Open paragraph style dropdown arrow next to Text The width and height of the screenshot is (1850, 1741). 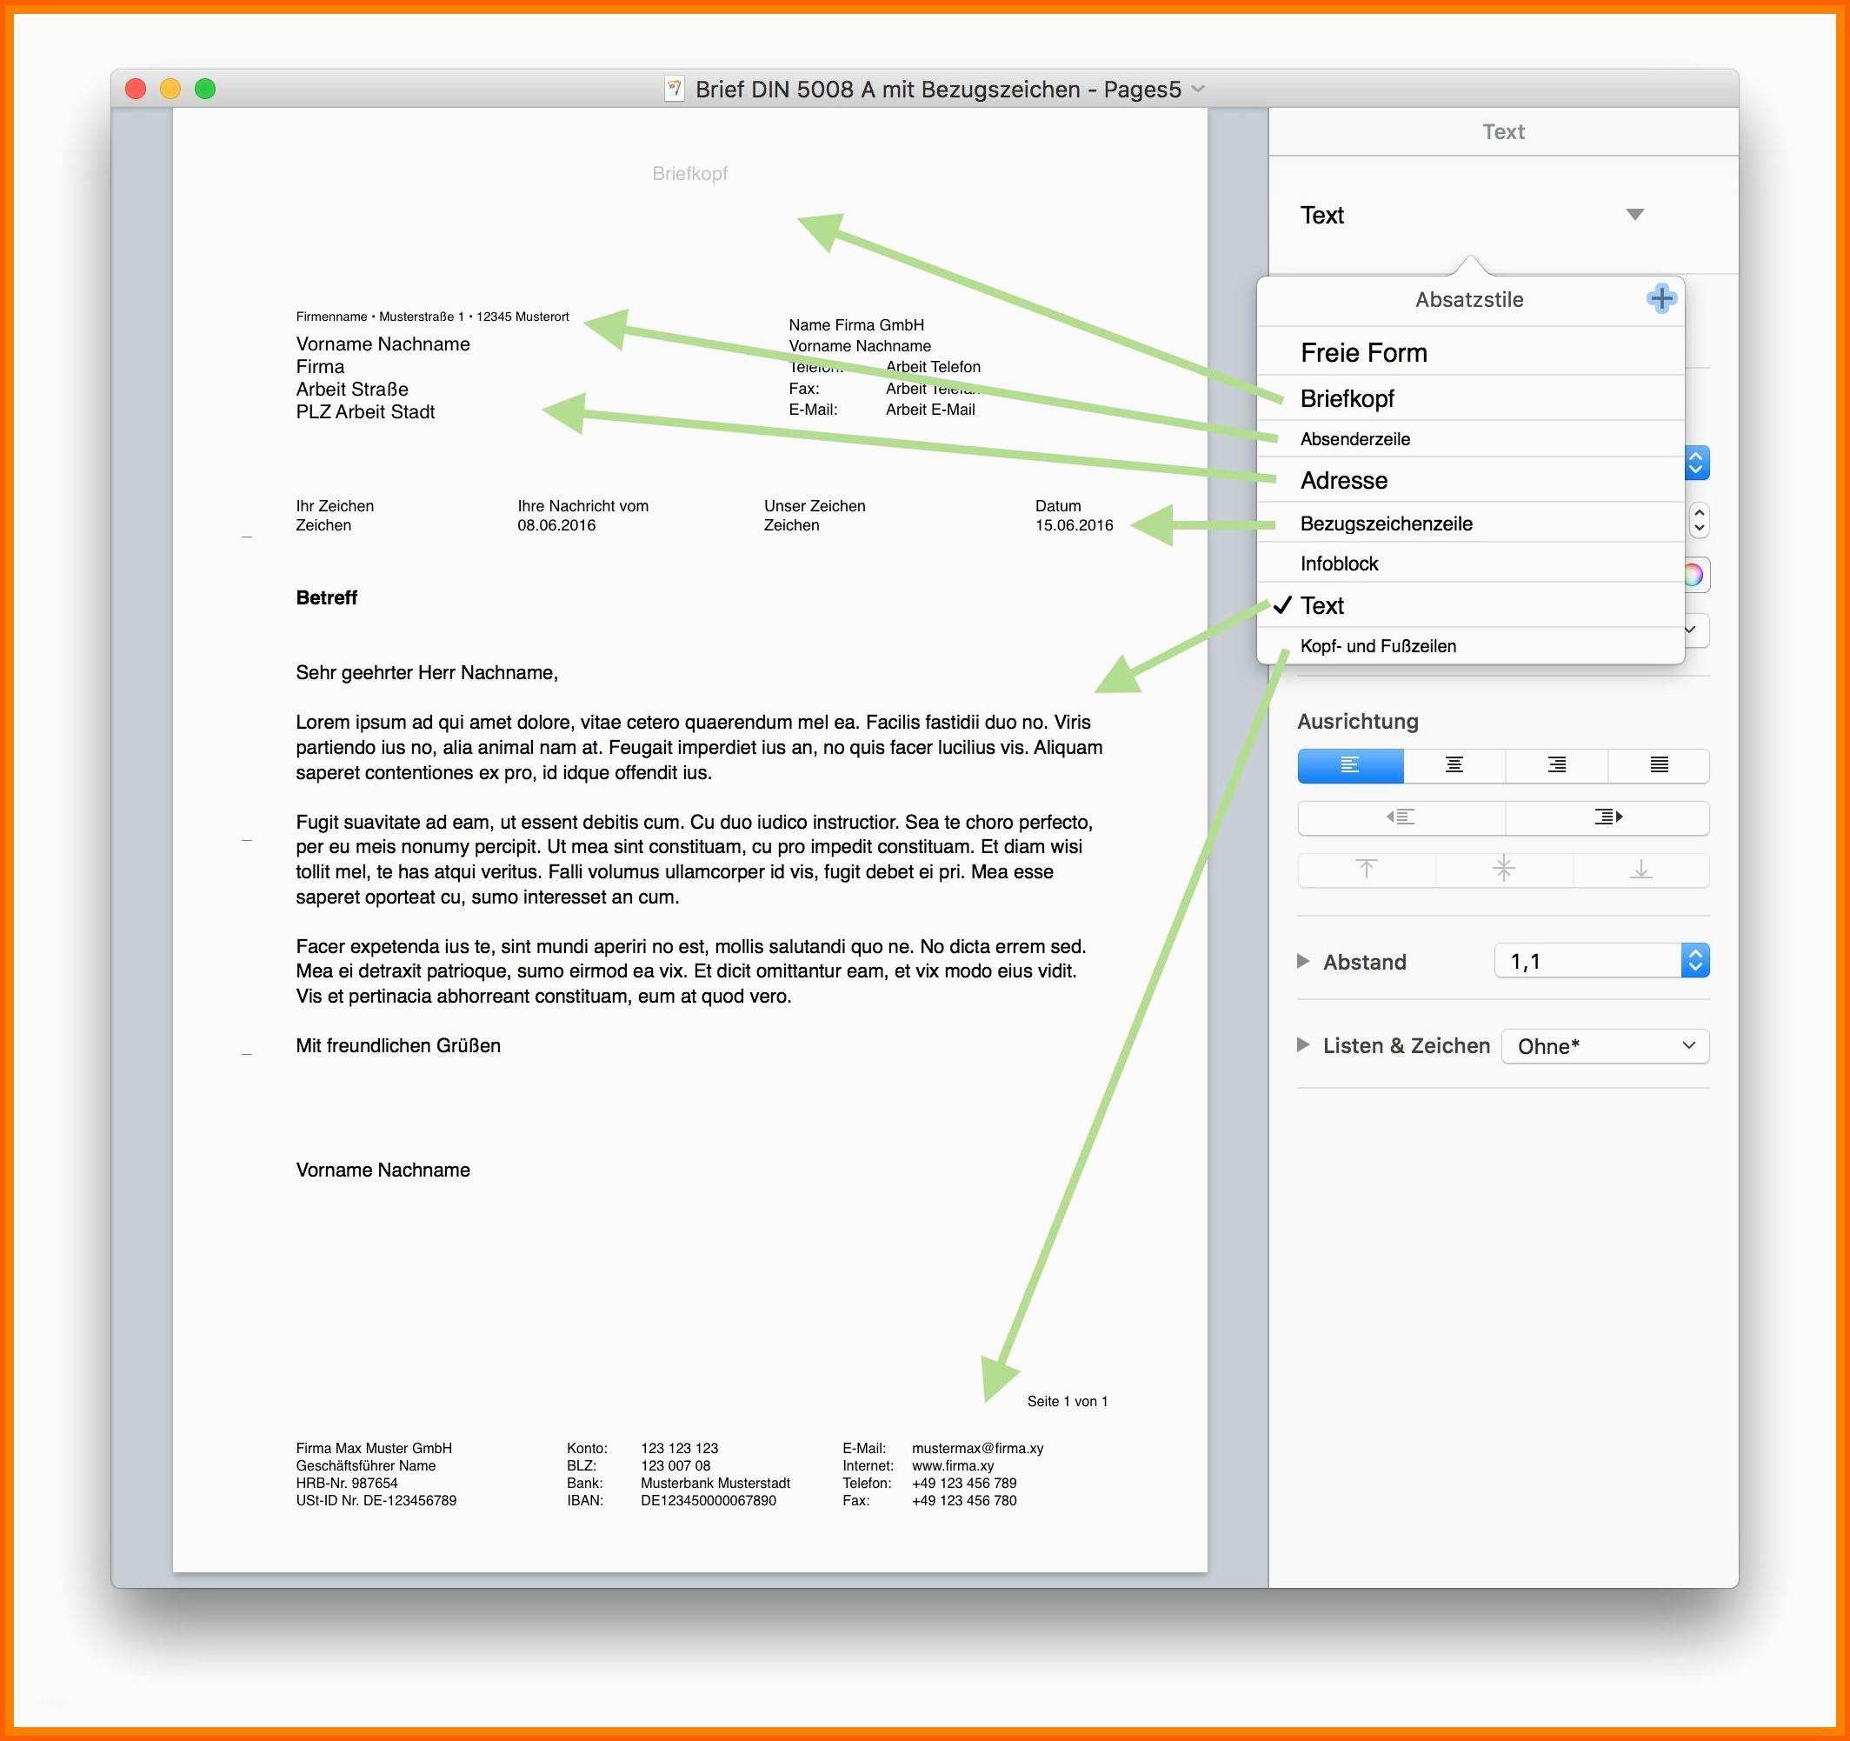1635,215
